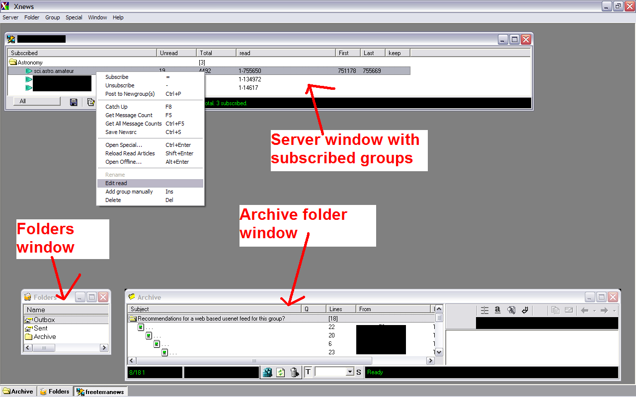Viewport: 636px width, 397px height.
Task: Click the underlined 'a' font icon
Action: 498,310
